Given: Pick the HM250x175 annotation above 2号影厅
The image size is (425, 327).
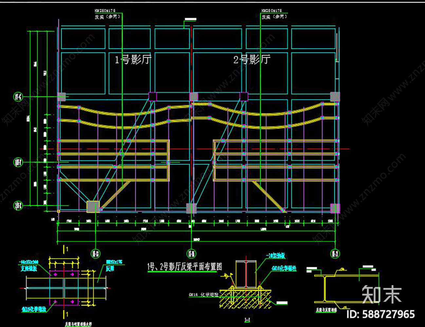Looking at the screenshot, I should (x=271, y=11).
